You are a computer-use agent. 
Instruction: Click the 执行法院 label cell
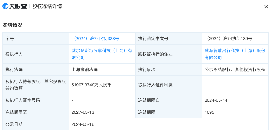36,69
